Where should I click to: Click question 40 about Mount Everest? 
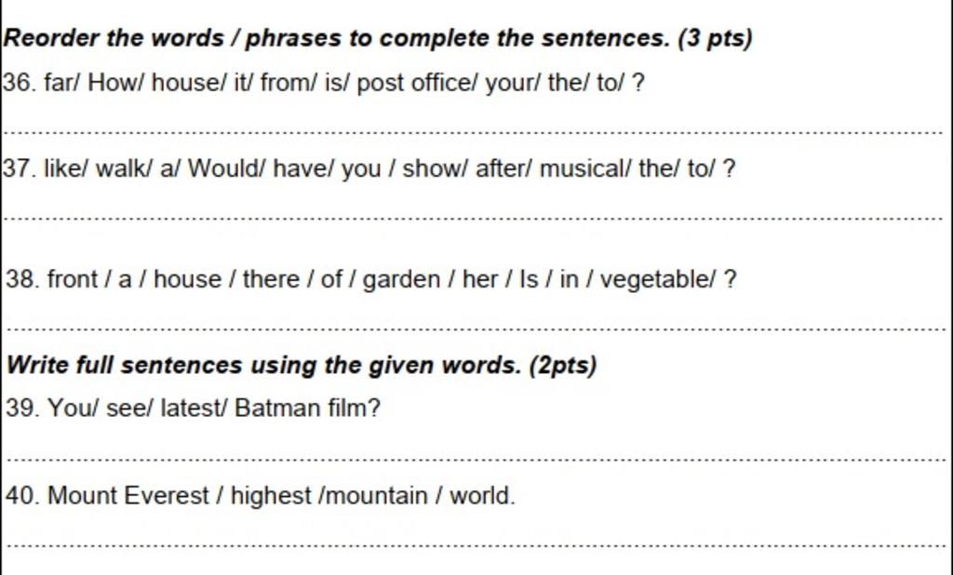point(261,496)
